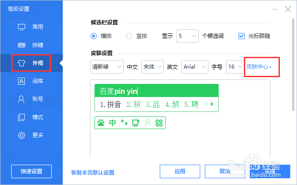297x185 pixels.
Task: Click the person icon beside 账号
Action: coord(21,99)
